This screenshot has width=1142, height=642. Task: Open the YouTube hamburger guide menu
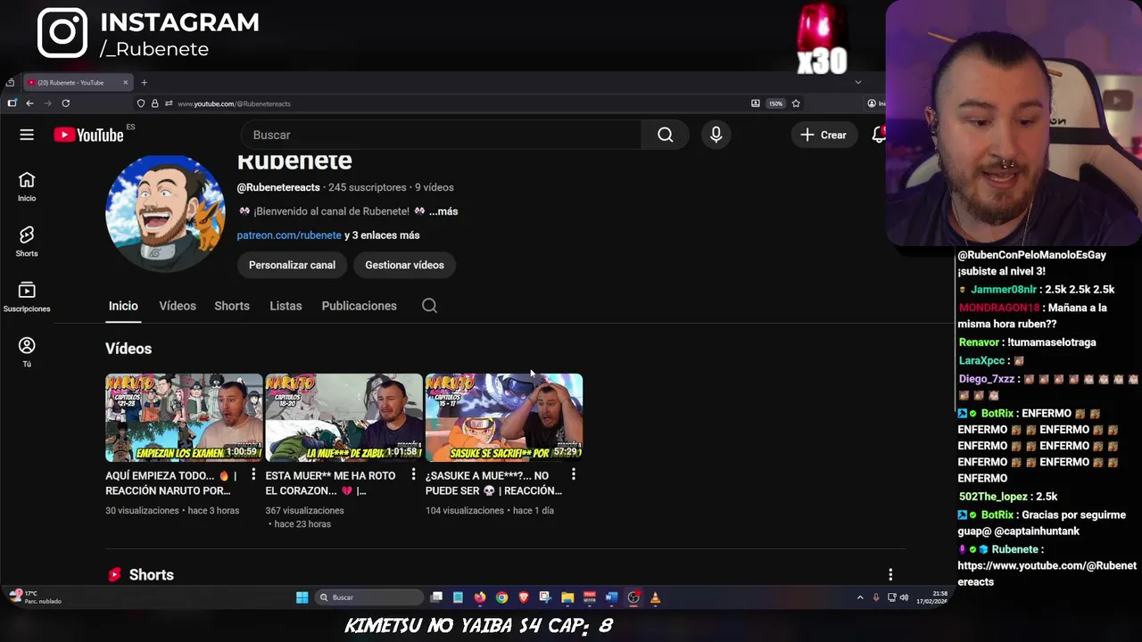27,135
